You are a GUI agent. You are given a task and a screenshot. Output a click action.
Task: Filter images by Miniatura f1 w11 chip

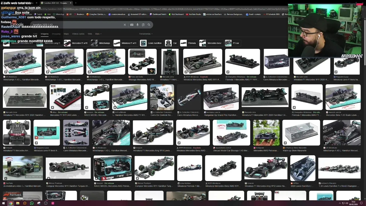click(125, 43)
